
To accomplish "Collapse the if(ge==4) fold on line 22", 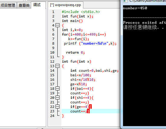I will (57, 107).
